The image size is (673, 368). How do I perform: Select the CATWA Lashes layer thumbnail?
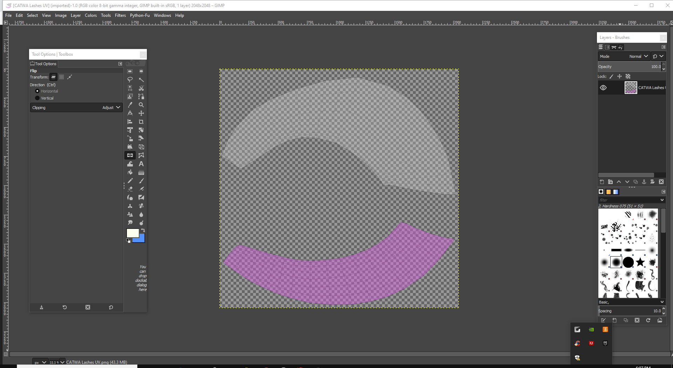coord(631,88)
